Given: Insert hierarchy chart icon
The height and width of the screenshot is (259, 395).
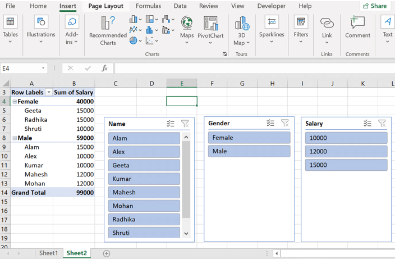Looking at the screenshot, I should point(150,19).
